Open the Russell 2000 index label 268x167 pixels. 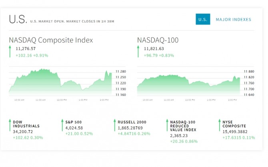132,122
